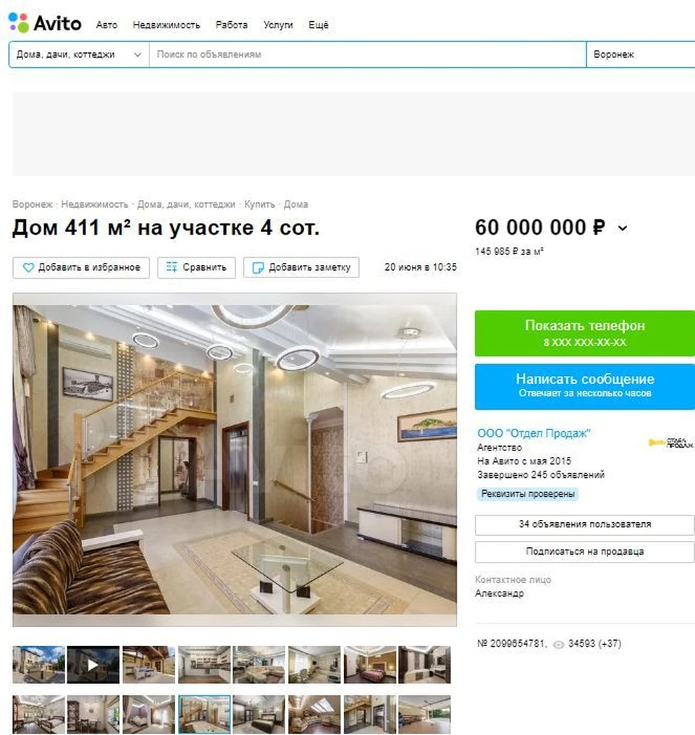This screenshot has width=695, height=735.
Task: Select the first house exterior thumbnail
Action: [x=39, y=665]
